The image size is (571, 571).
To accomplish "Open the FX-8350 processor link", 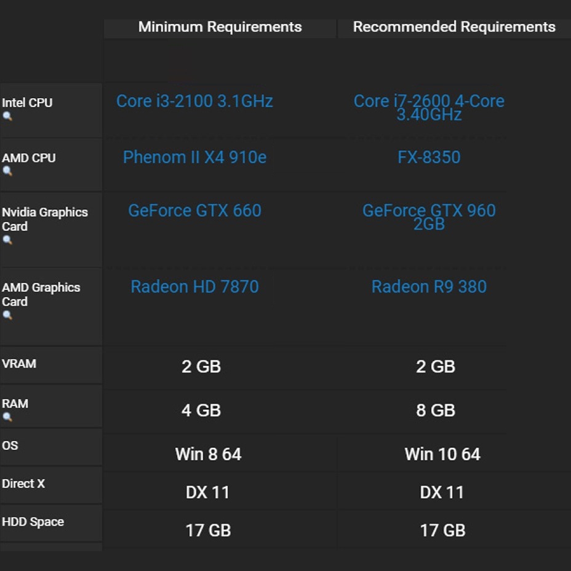I will [429, 158].
